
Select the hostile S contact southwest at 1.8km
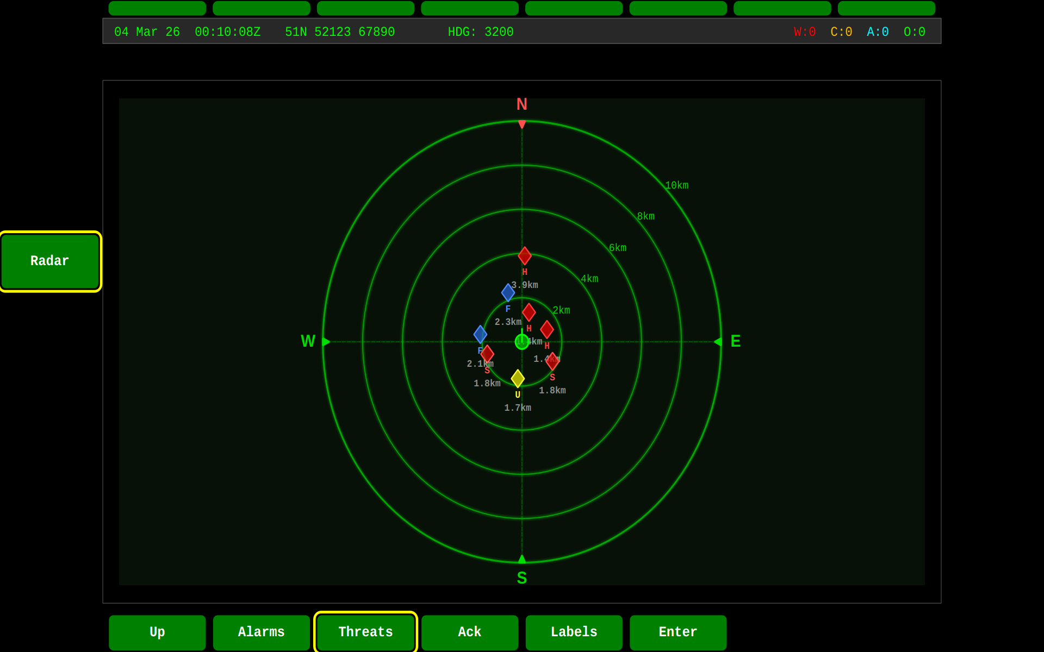tap(488, 353)
